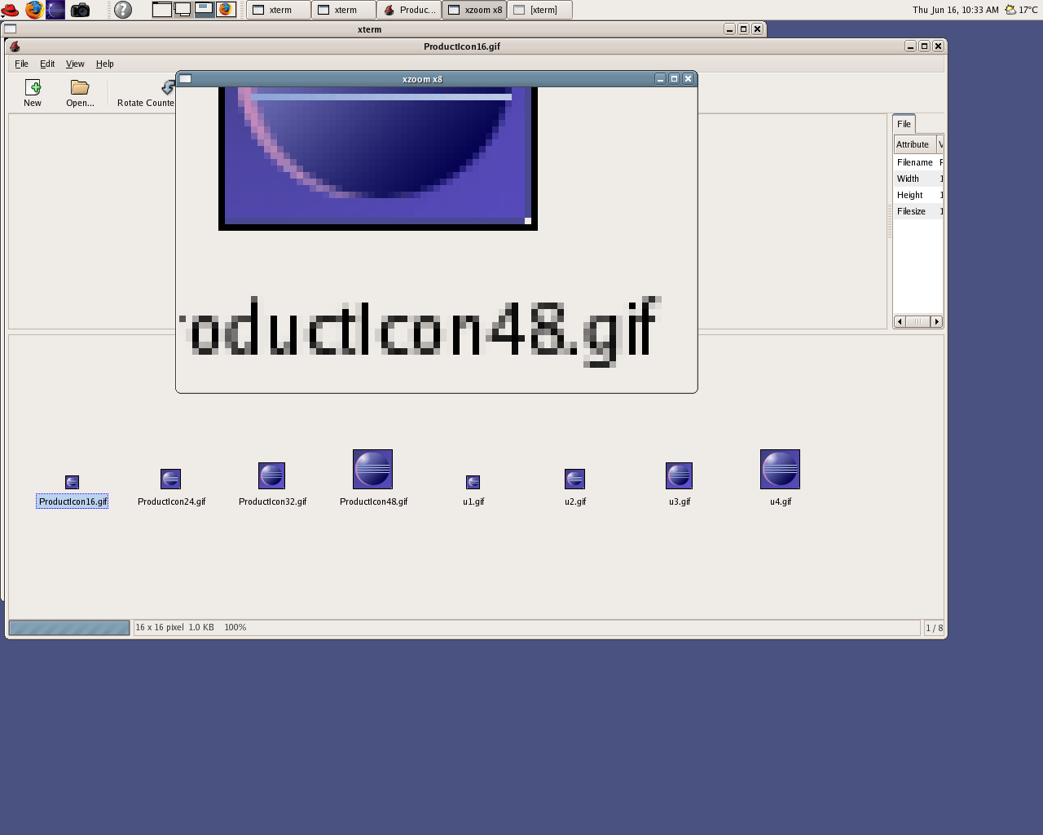
Task: Select the u4.gif thumbnail
Action: coord(780,470)
